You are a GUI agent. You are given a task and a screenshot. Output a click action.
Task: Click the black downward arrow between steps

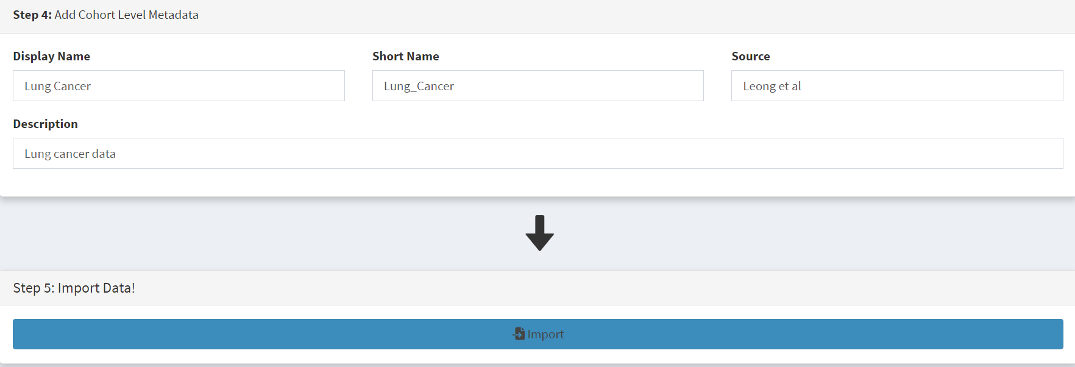(x=539, y=233)
